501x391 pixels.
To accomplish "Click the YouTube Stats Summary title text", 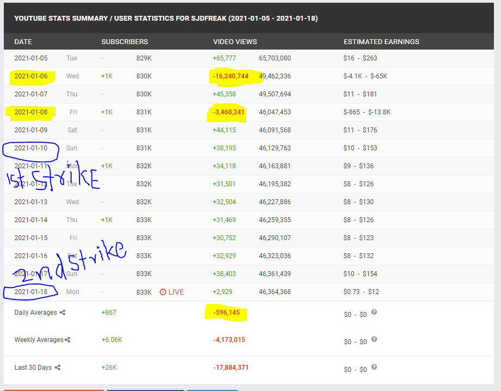I will (x=166, y=18).
